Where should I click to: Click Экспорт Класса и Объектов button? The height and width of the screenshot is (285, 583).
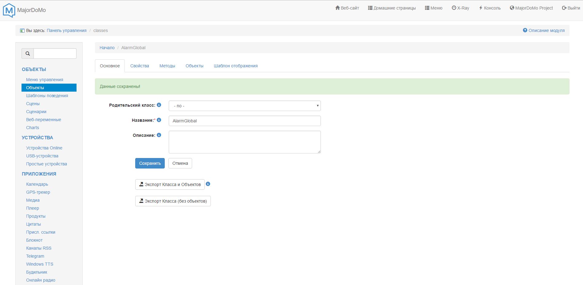(x=170, y=184)
